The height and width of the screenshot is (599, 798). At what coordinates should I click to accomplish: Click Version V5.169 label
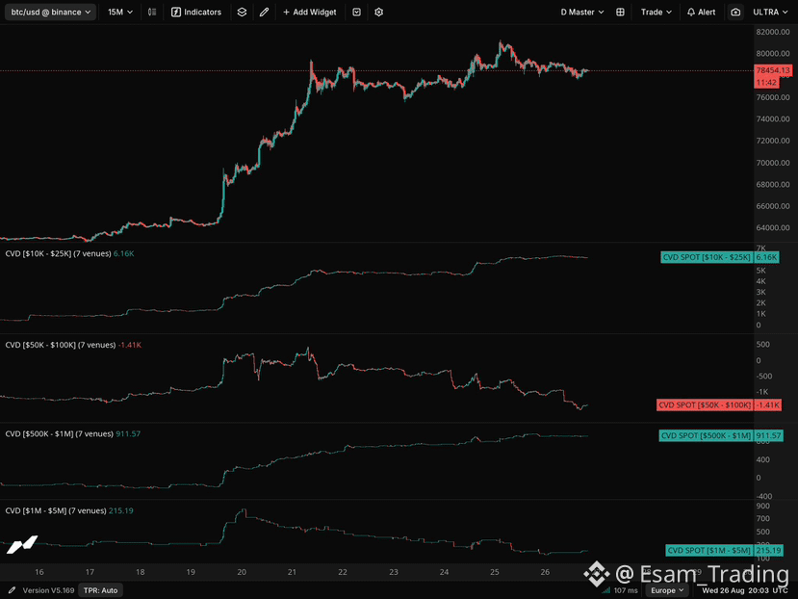coord(48,590)
